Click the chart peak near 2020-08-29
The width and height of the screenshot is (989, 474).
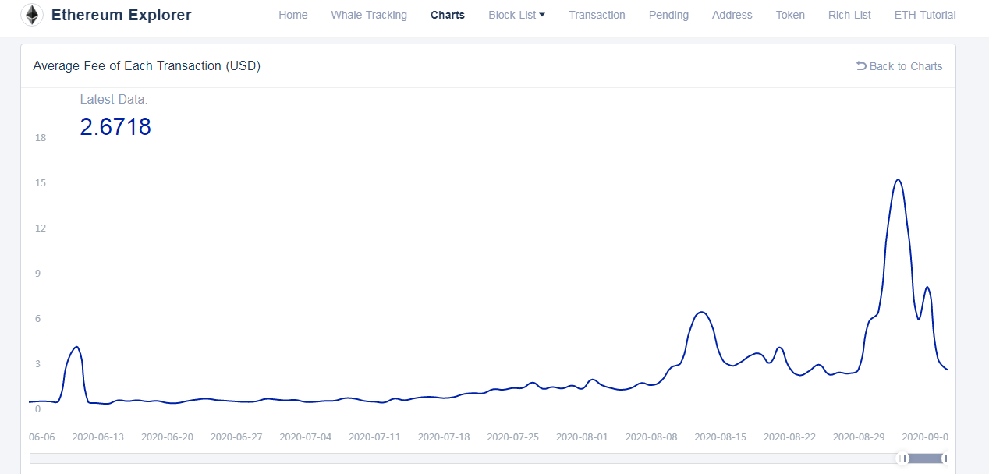pos(897,181)
